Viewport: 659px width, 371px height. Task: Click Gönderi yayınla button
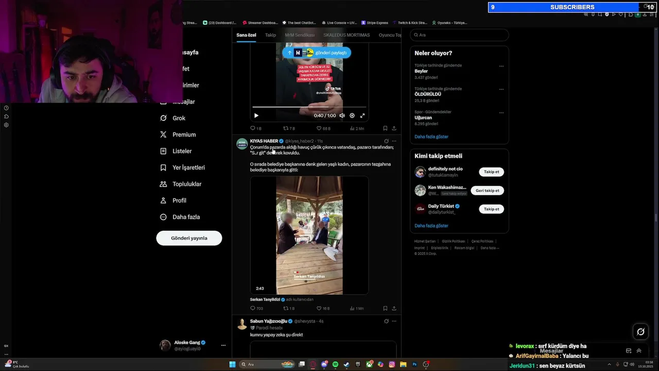[x=189, y=238]
